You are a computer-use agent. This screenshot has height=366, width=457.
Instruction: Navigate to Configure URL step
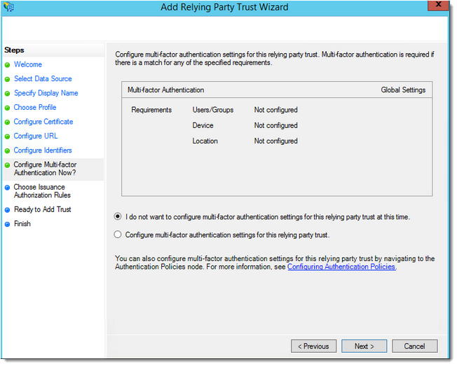pyautogui.click(x=36, y=136)
